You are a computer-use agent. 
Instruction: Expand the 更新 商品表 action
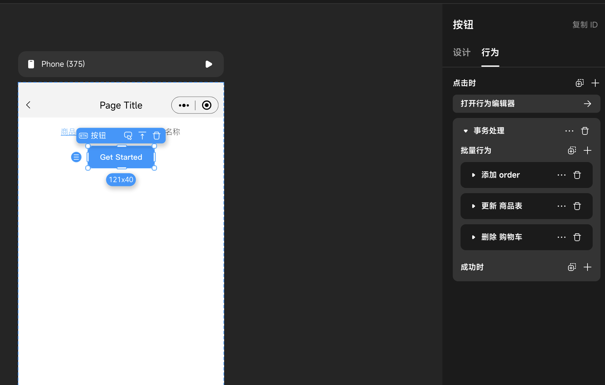(474, 206)
